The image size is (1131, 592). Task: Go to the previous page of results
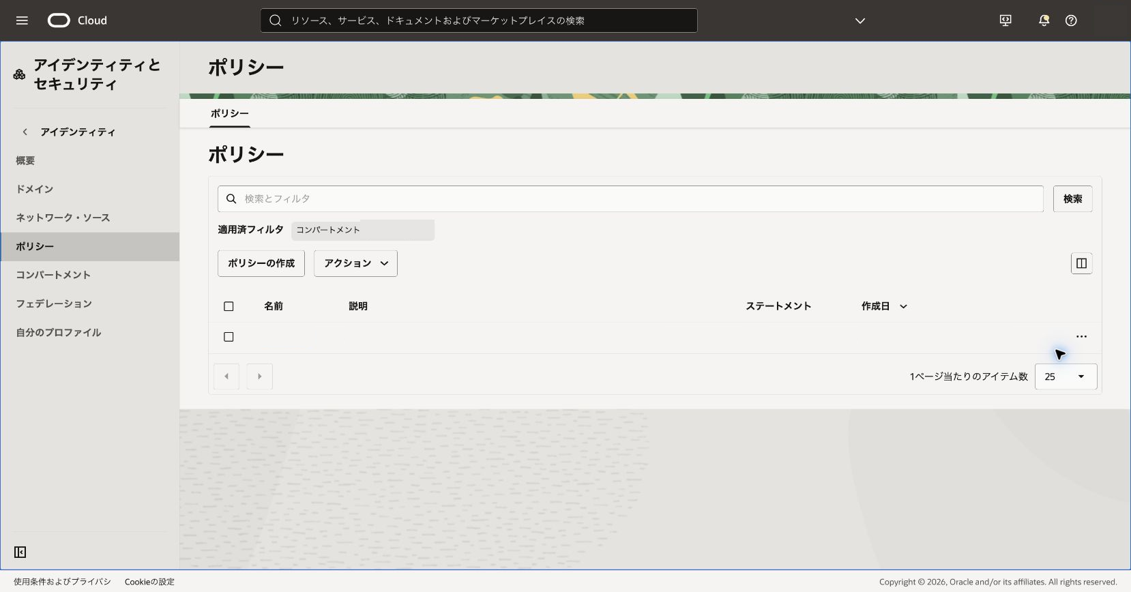click(x=226, y=376)
